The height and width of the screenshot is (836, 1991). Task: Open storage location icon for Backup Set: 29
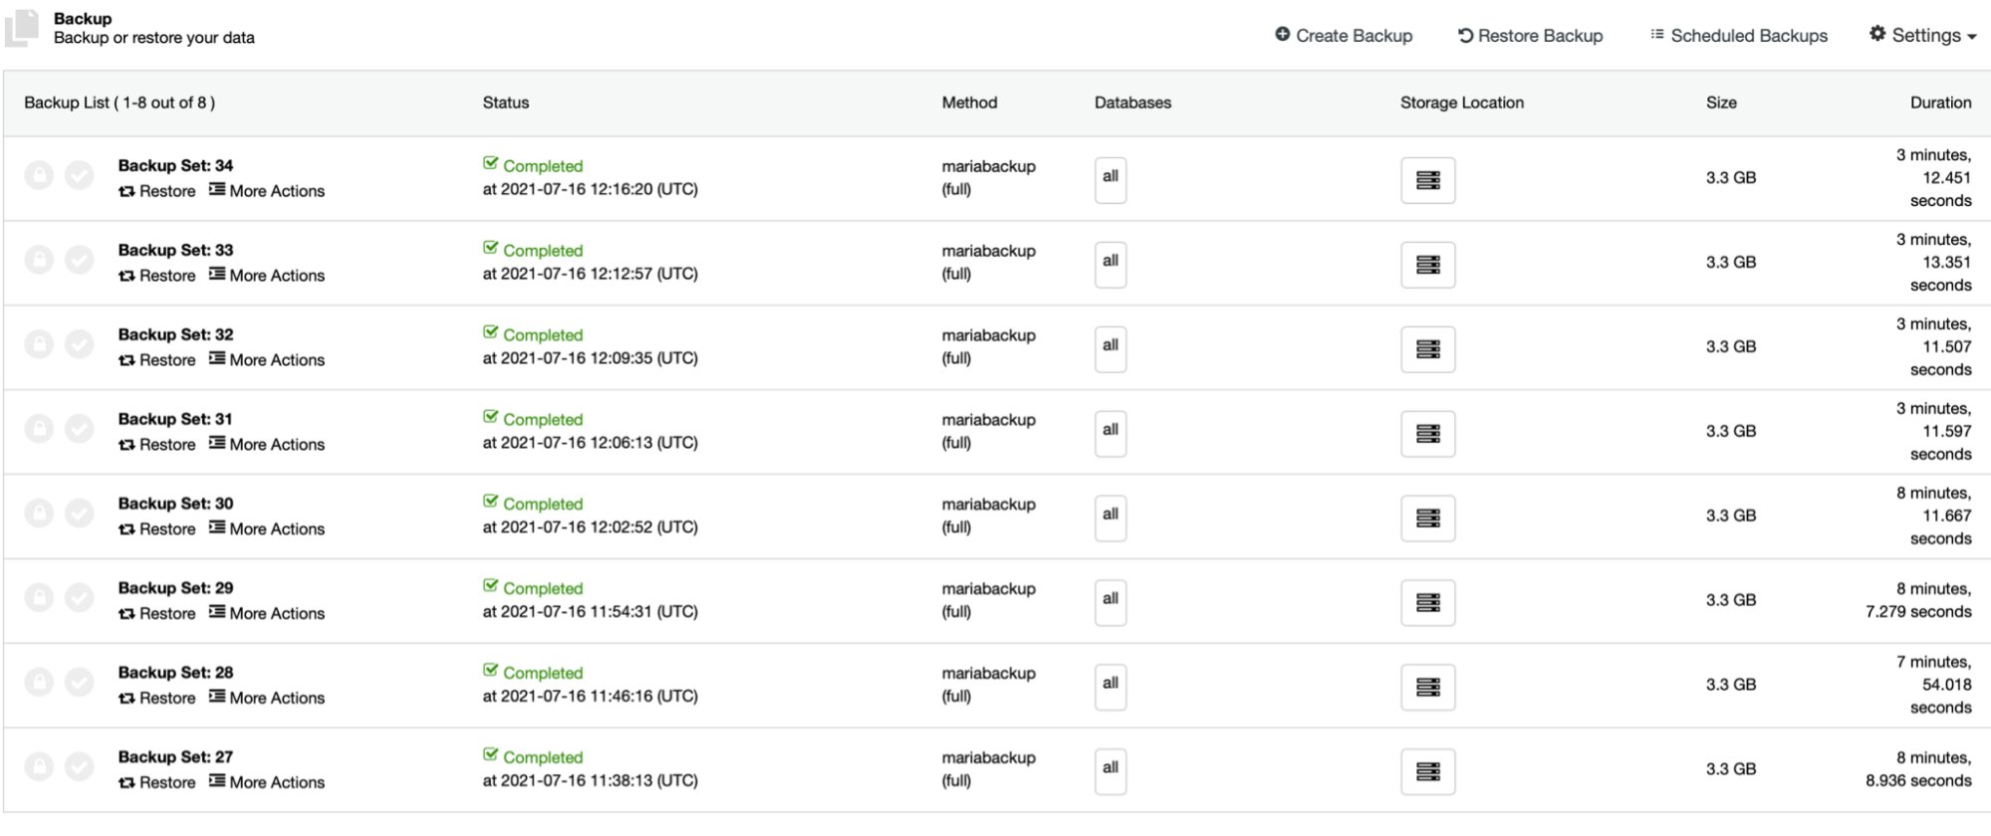(x=1427, y=603)
